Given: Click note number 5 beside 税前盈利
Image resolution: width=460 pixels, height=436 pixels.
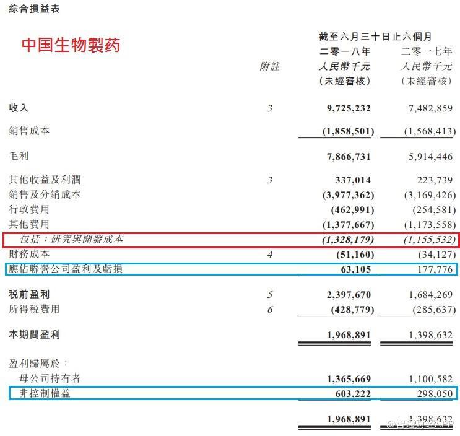Looking at the screenshot, I should pos(270,295).
